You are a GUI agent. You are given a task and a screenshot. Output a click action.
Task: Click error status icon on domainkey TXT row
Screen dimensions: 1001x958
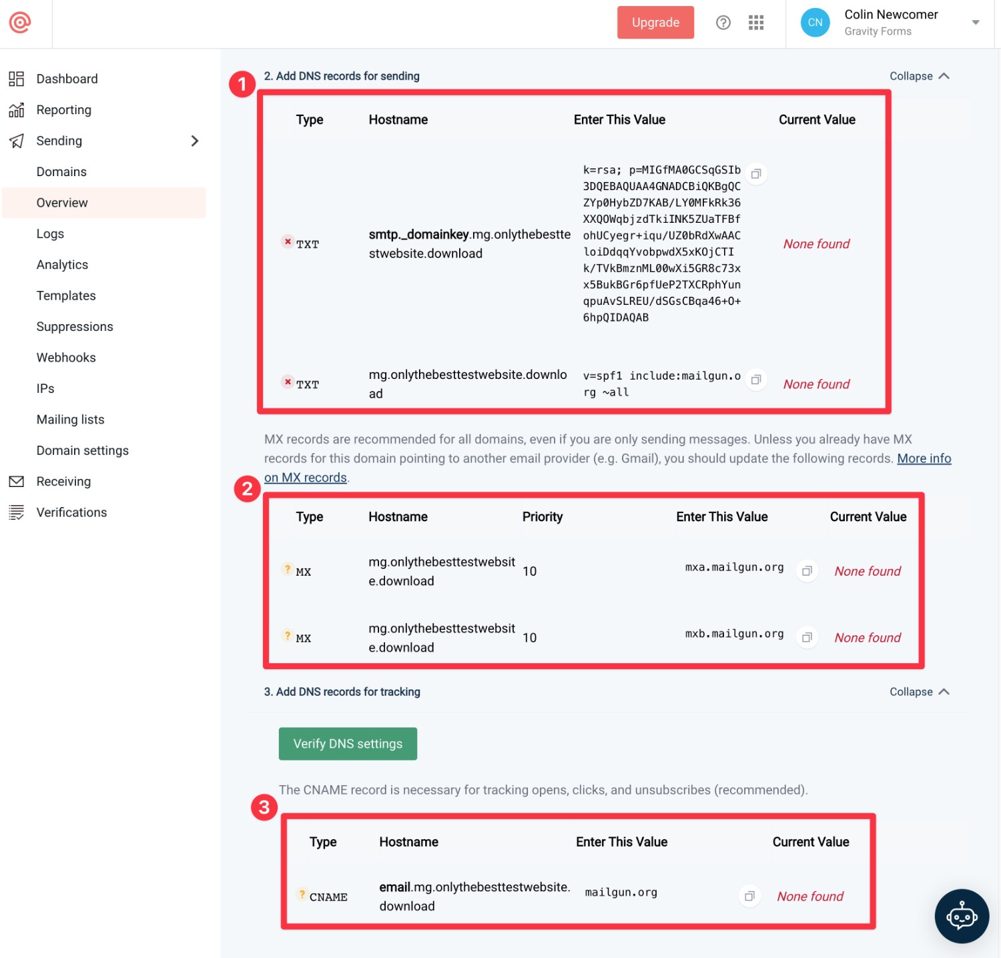pos(288,242)
